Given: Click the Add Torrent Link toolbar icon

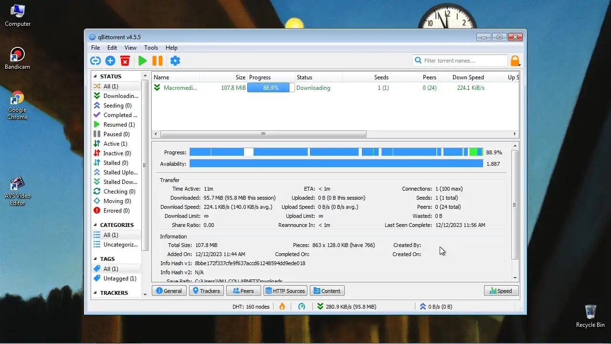Looking at the screenshot, I should tap(95, 61).
